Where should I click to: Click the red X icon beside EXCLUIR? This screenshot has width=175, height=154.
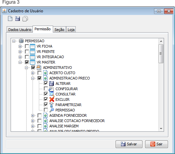click(x=52, y=99)
